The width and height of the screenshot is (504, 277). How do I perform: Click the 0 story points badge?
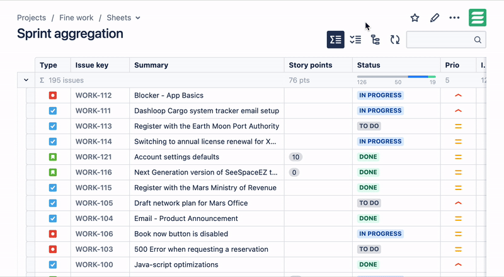pyautogui.click(x=294, y=172)
